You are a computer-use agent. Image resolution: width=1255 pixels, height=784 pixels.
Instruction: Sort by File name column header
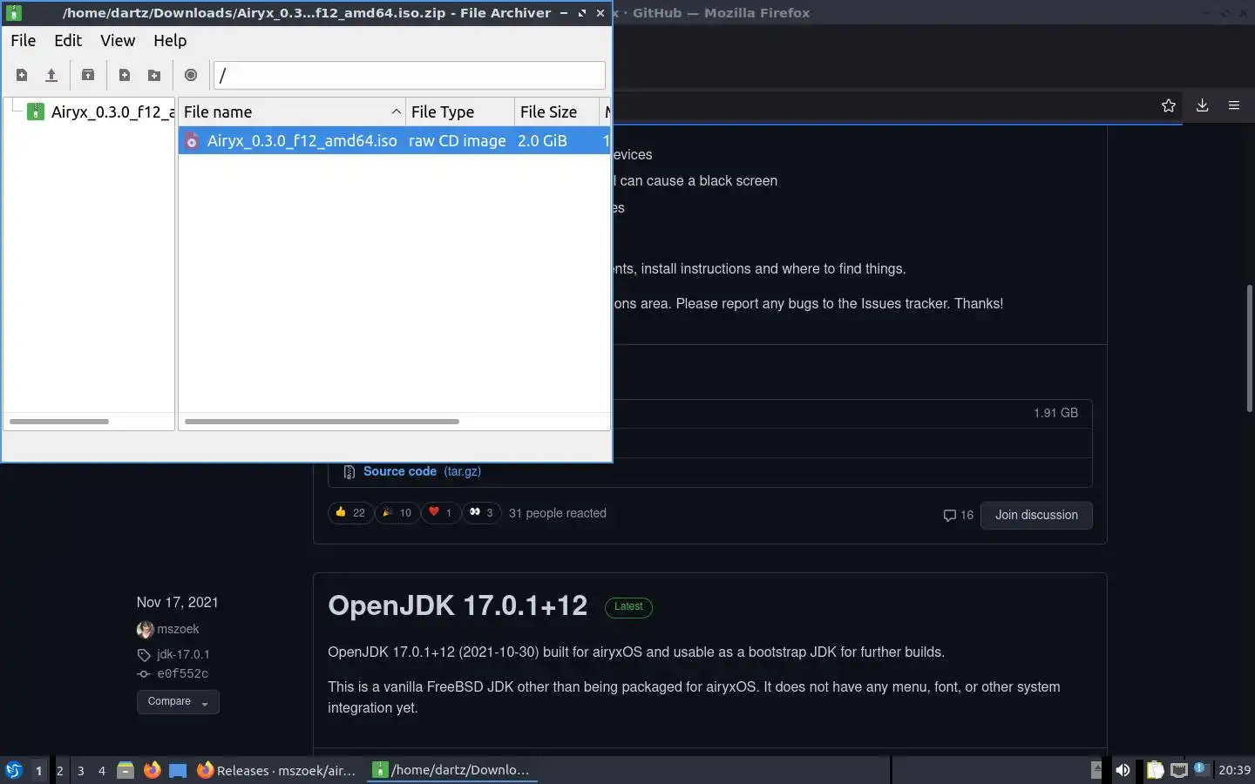coord(292,112)
